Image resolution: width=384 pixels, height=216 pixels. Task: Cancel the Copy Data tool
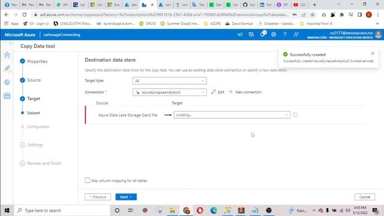(x=365, y=197)
